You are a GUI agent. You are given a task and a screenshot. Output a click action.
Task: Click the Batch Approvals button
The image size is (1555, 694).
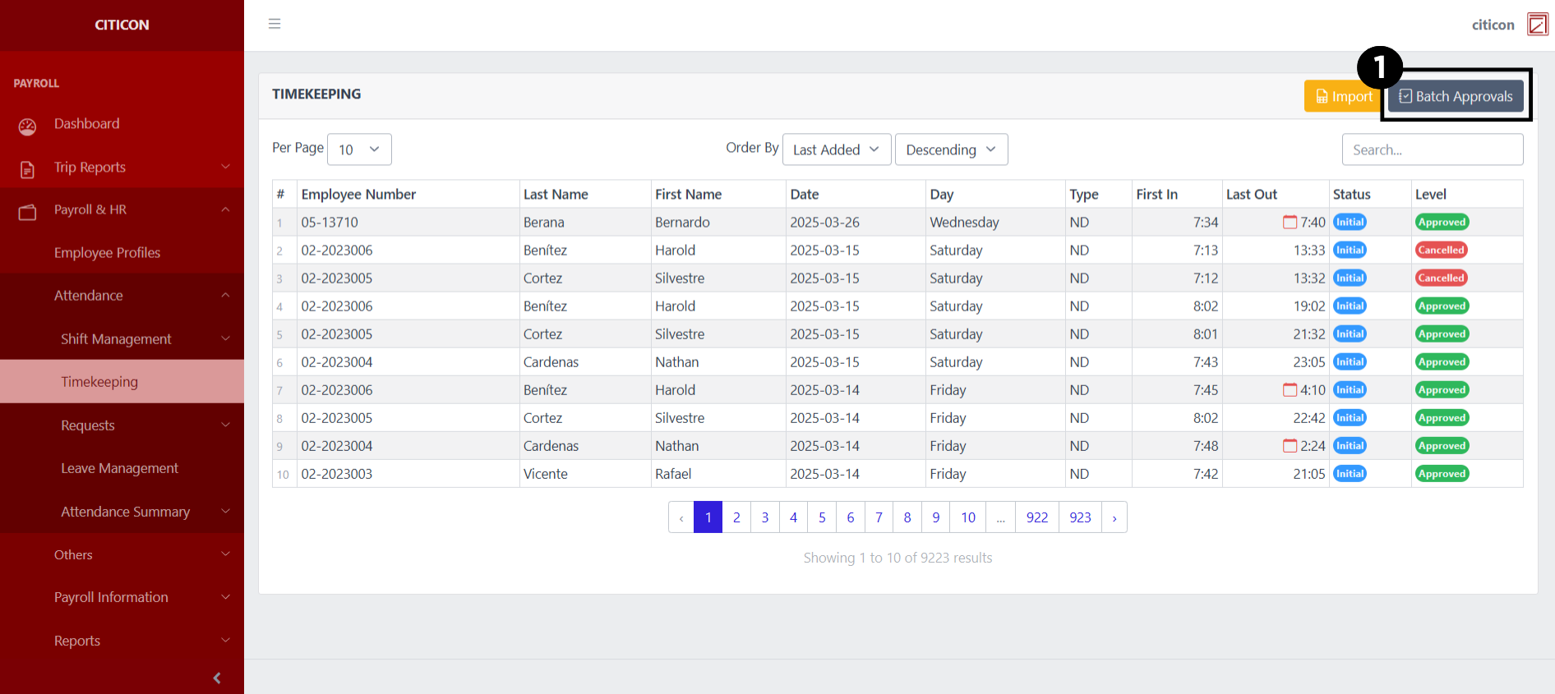coord(1456,96)
